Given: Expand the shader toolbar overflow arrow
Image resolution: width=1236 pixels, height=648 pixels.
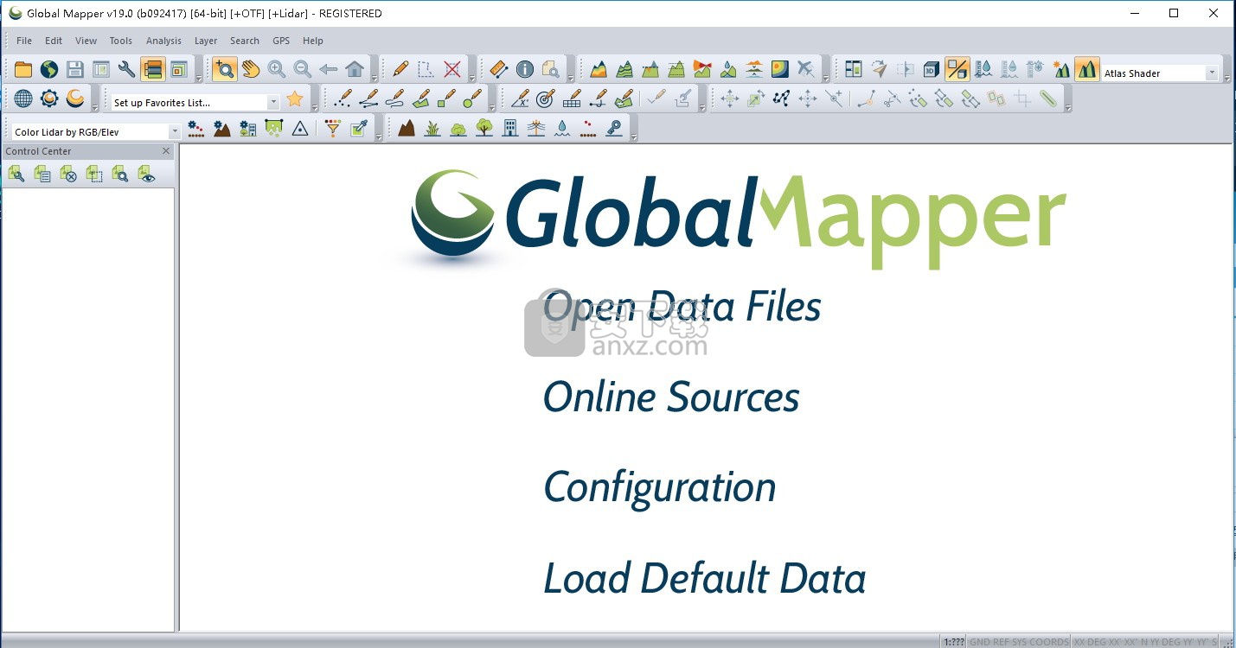Looking at the screenshot, I should (1226, 77).
